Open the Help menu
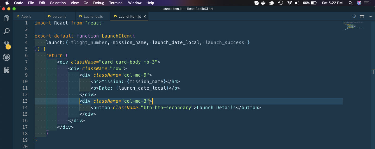375x149 pixels. tap(150, 3)
